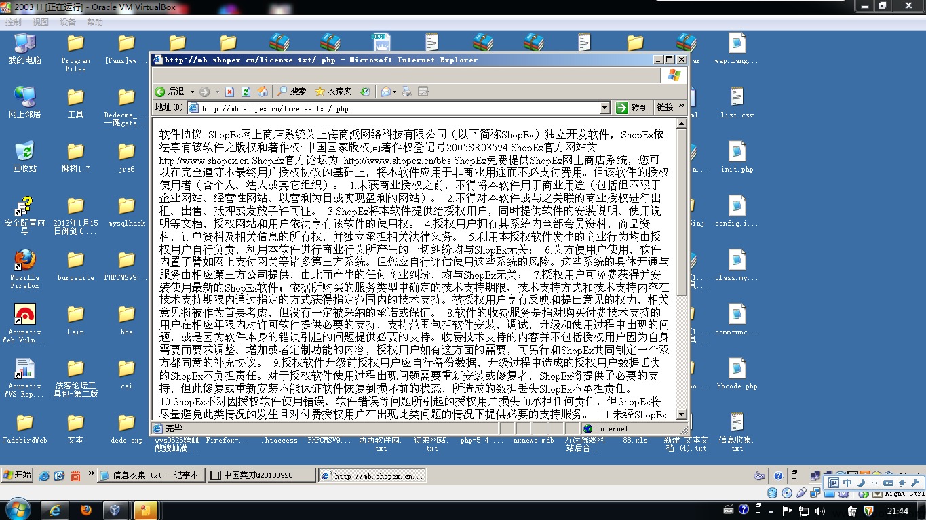Open the VirtualBox 设备 menu
The height and width of the screenshot is (520, 926).
click(x=68, y=22)
